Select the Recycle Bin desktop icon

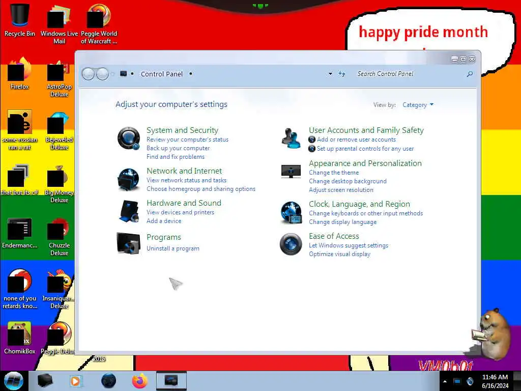tap(20, 20)
